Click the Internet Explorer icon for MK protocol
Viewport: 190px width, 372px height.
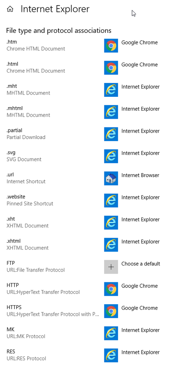(x=111, y=333)
